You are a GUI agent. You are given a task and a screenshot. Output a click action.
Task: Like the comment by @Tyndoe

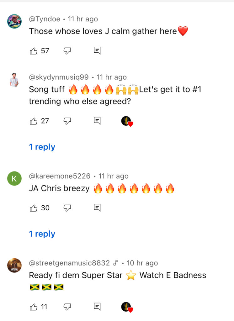33,51
